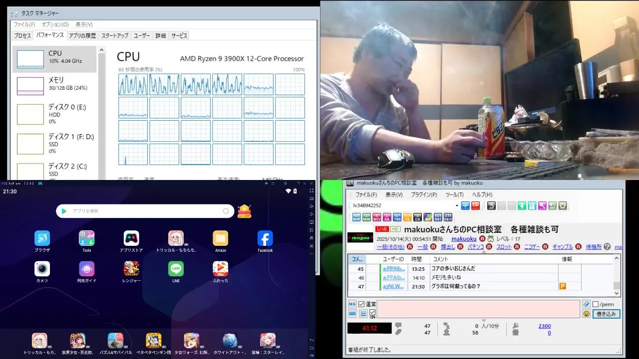Screen dimensions: 639x359
Task: Select メモリ in the Task Manager sidebar
Action: [55, 85]
